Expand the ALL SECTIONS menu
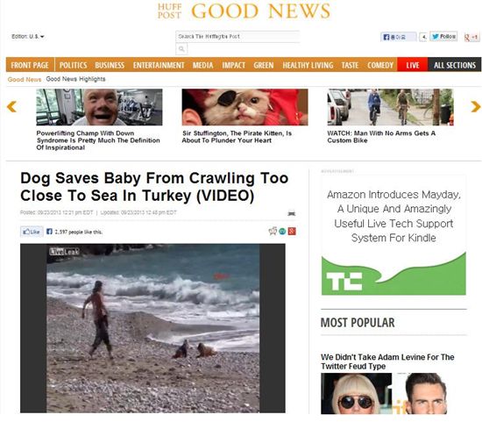482x422 pixels. (x=454, y=65)
